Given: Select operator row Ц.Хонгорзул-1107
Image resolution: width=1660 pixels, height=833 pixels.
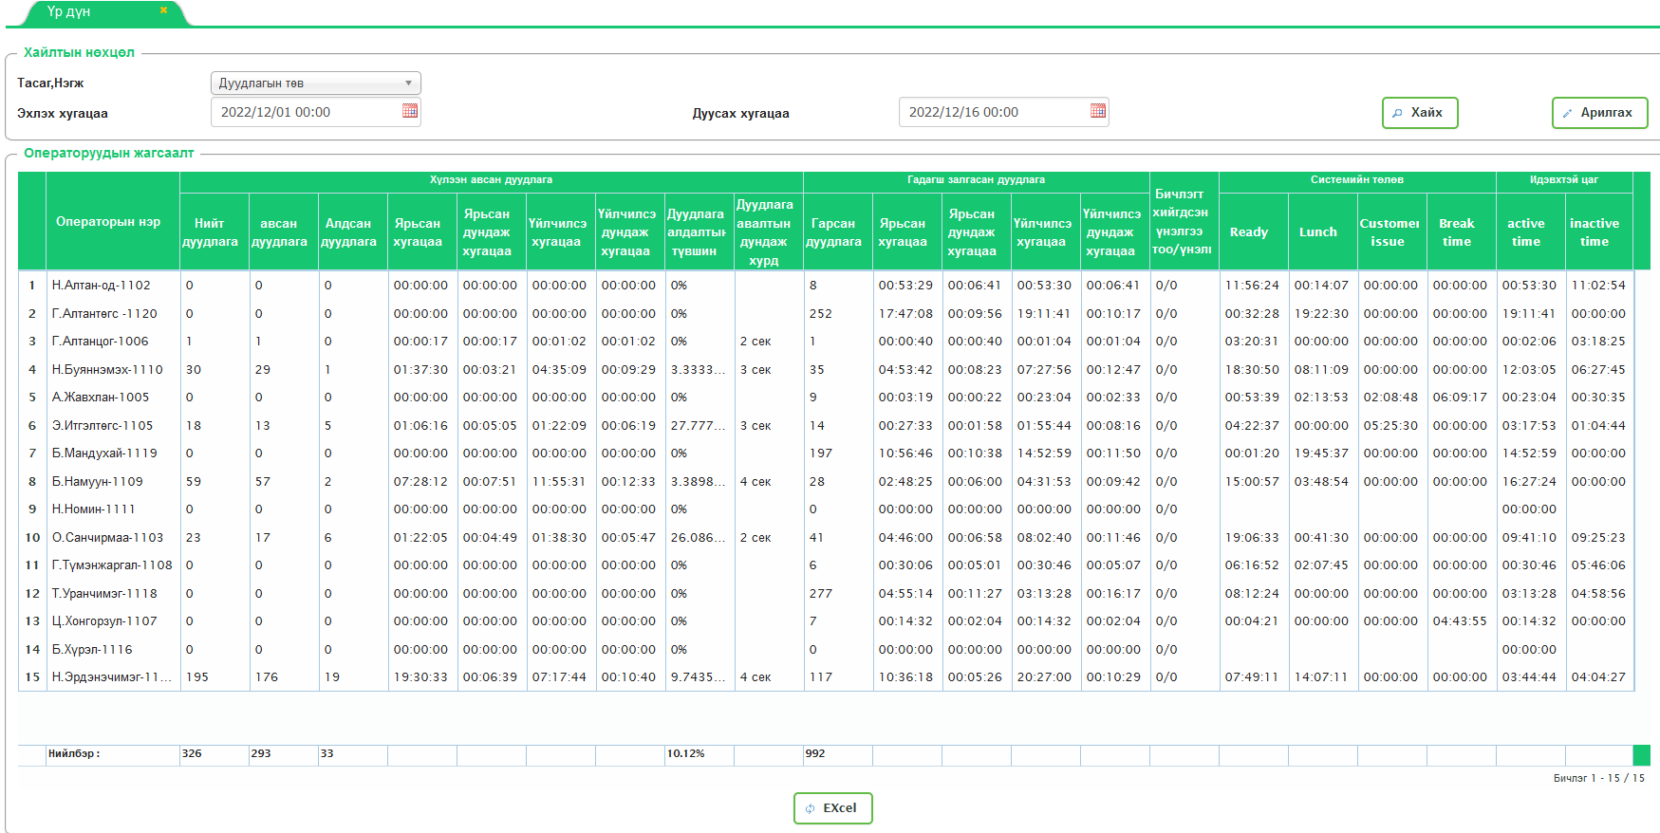Looking at the screenshot, I should coord(826,621).
